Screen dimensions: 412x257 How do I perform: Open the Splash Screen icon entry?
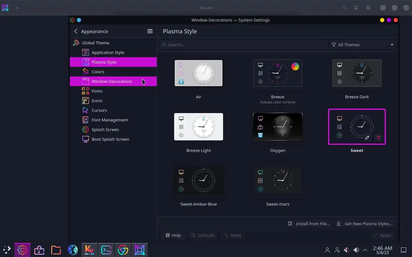point(85,129)
